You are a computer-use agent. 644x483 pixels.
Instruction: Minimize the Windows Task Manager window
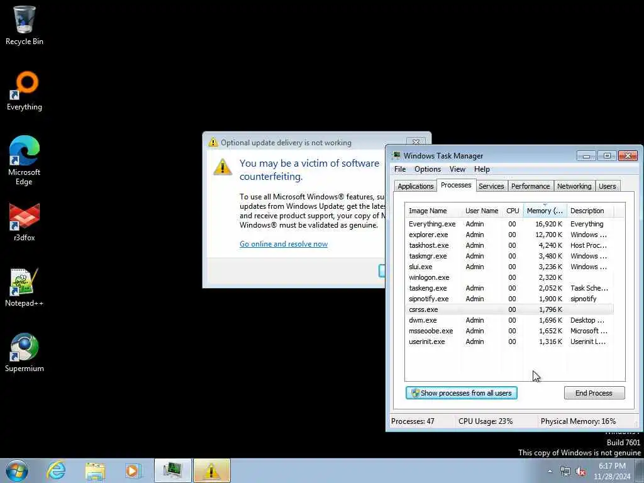tap(586, 156)
